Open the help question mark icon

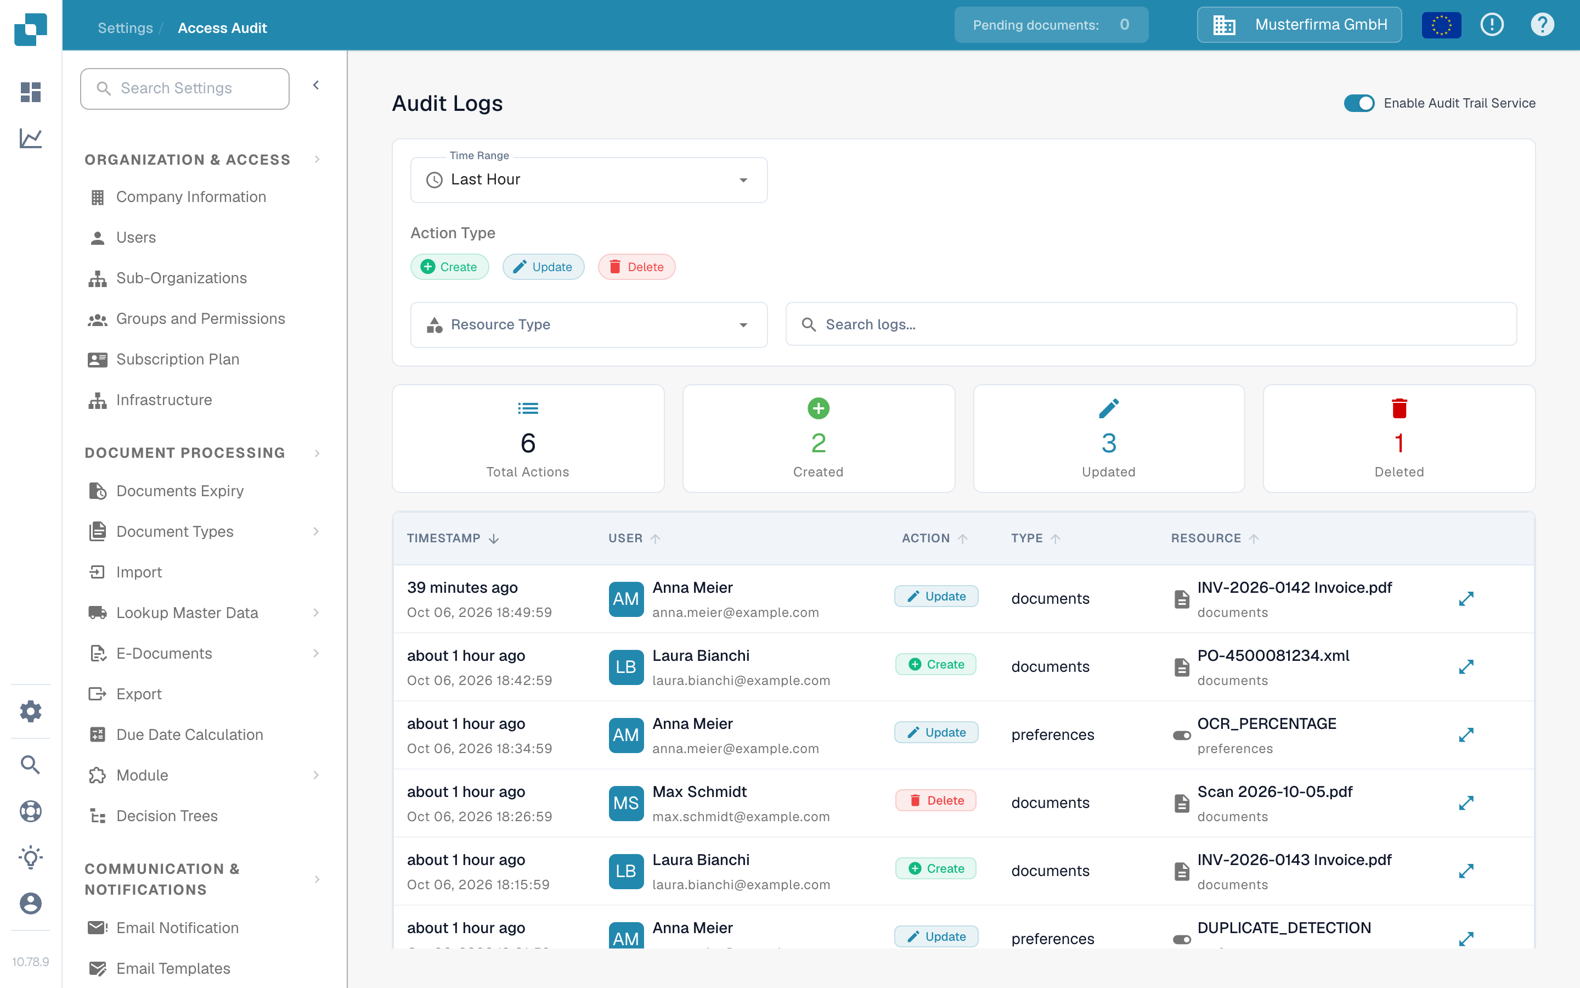(1542, 25)
